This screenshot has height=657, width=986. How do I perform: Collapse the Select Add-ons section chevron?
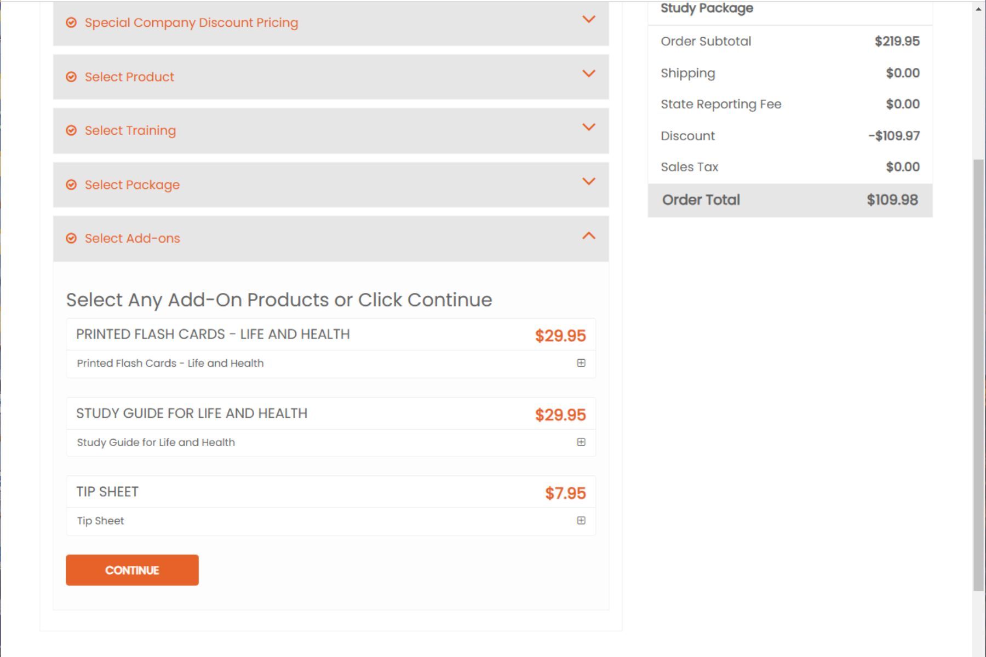click(x=588, y=236)
